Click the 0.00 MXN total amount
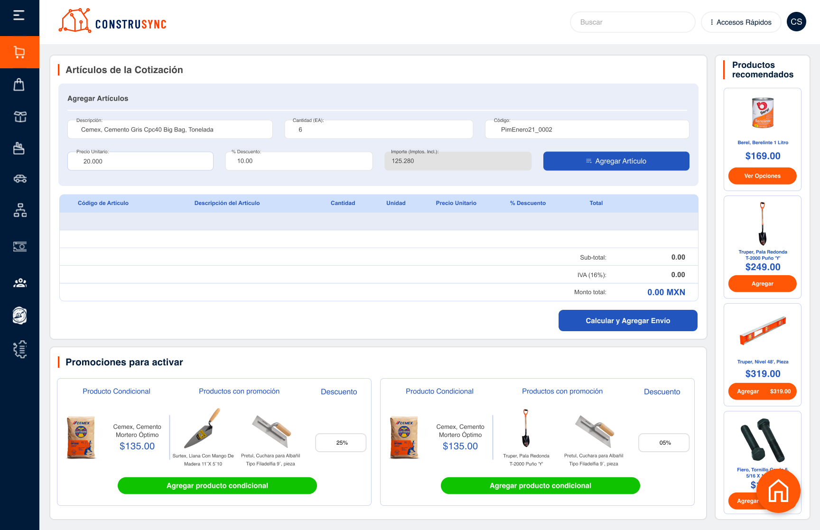 click(666, 292)
